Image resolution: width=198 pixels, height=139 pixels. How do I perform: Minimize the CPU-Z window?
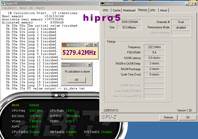(187, 4)
